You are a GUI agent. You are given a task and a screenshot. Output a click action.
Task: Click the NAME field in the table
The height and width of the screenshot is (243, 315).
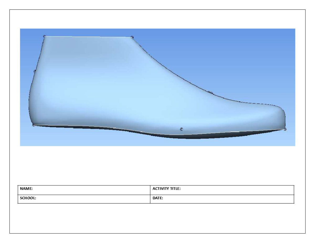click(89, 190)
